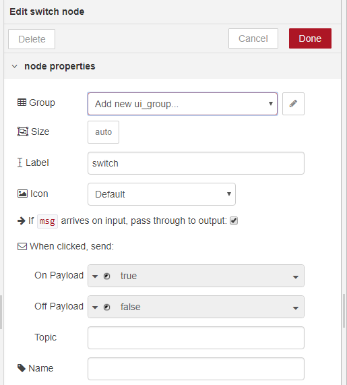
Task: Open the Off Payload type selector arrow
Action: point(95,307)
